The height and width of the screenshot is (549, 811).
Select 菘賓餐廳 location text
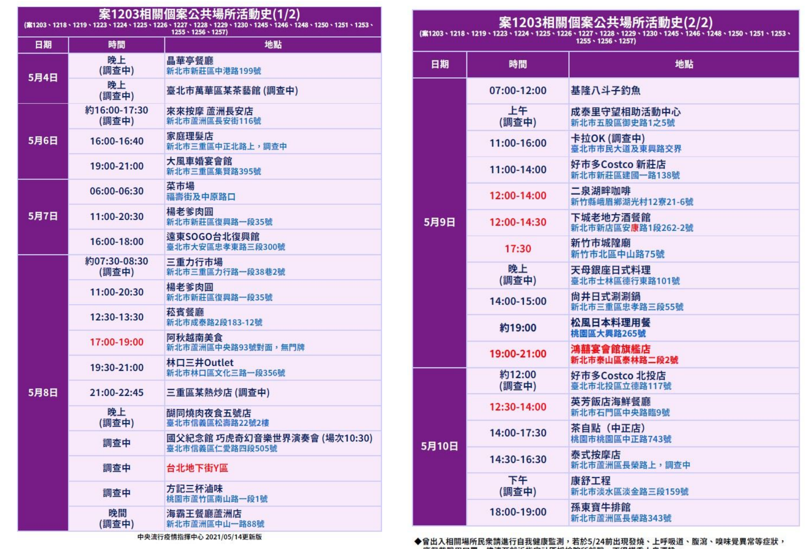[x=185, y=312]
